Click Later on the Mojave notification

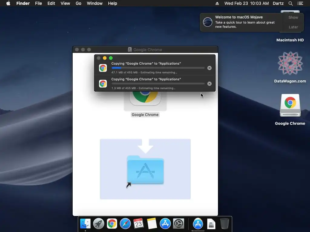click(293, 27)
